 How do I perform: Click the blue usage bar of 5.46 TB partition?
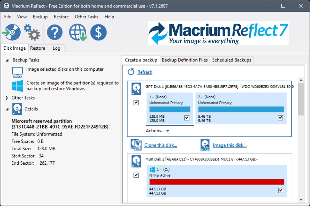241,109
